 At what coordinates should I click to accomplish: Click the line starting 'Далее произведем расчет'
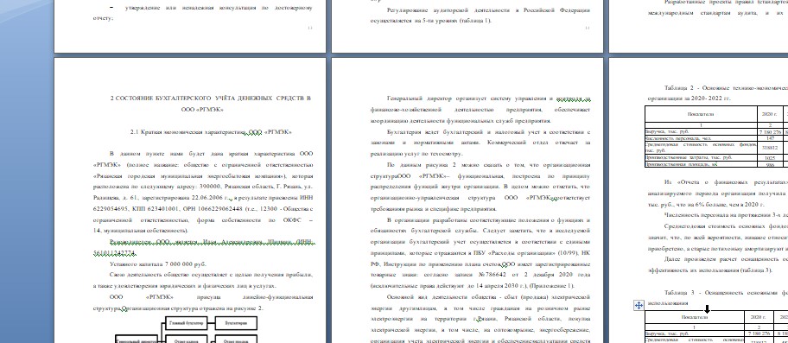tap(726, 259)
